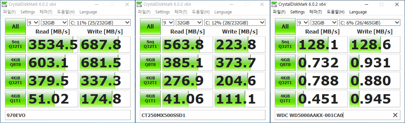Start the 4KiB Q8T8 test in the CT250MX500SSD1 window
Screen dimensions: 405x123
tap(150, 62)
